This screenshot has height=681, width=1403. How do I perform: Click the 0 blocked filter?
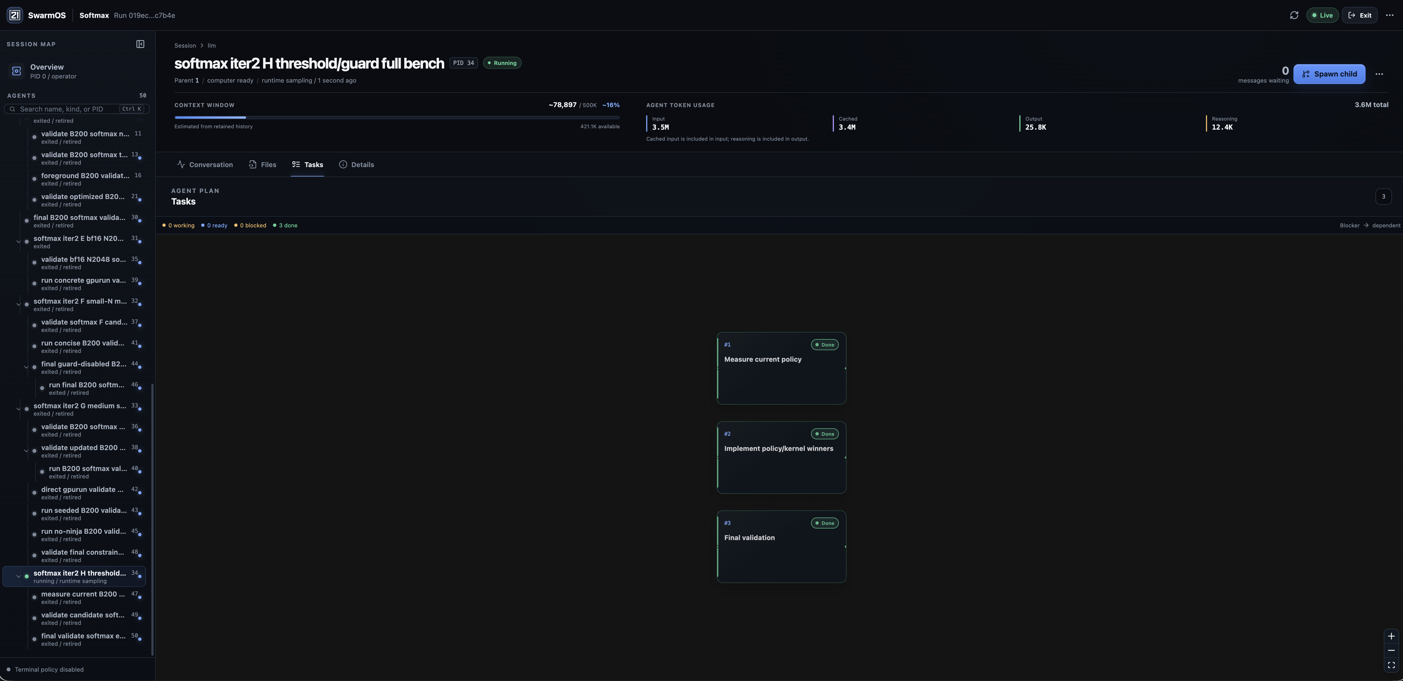click(x=250, y=225)
